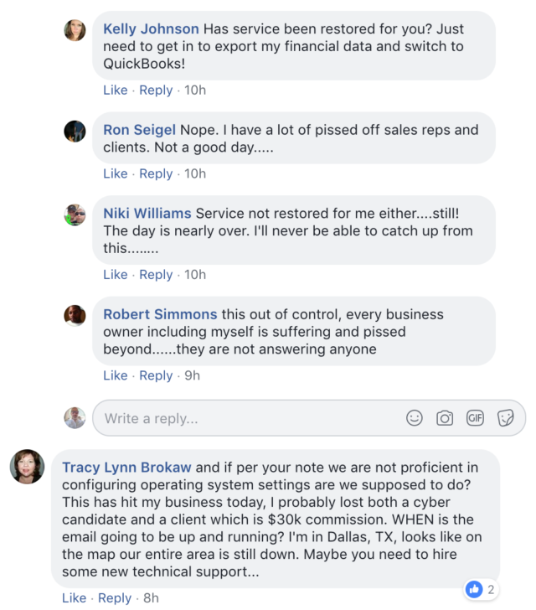Reply to Tracy Lynn Brokaw's comment
The width and height of the screenshot is (536, 610).
pos(115,597)
